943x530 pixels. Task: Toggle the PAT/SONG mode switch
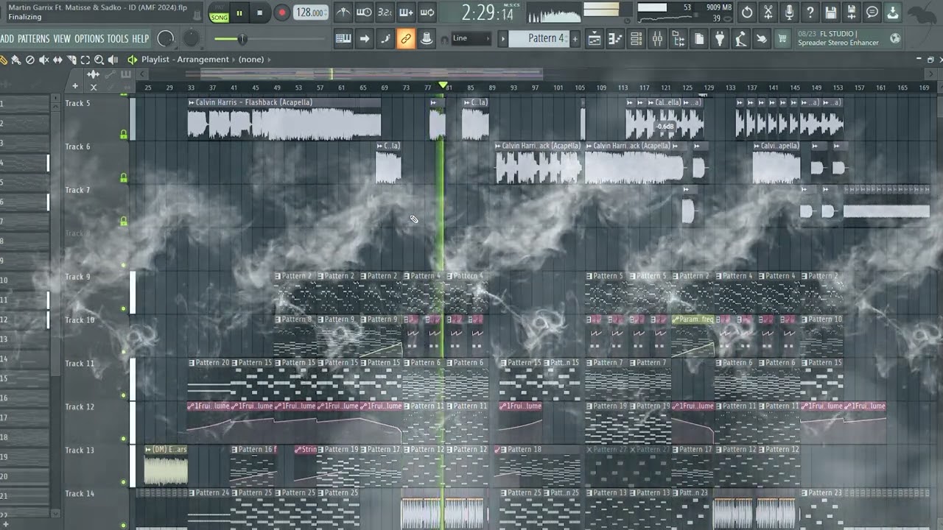coord(219,13)
